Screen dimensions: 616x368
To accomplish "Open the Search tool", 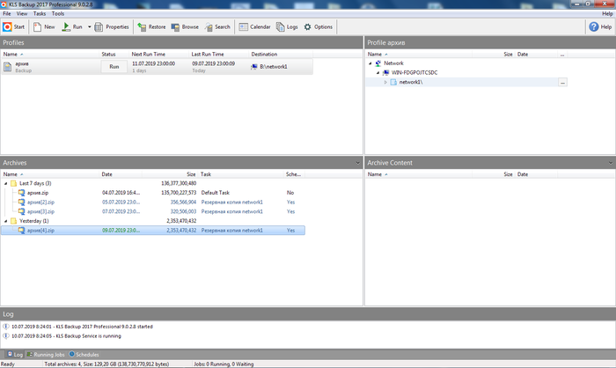I will 216,27.
